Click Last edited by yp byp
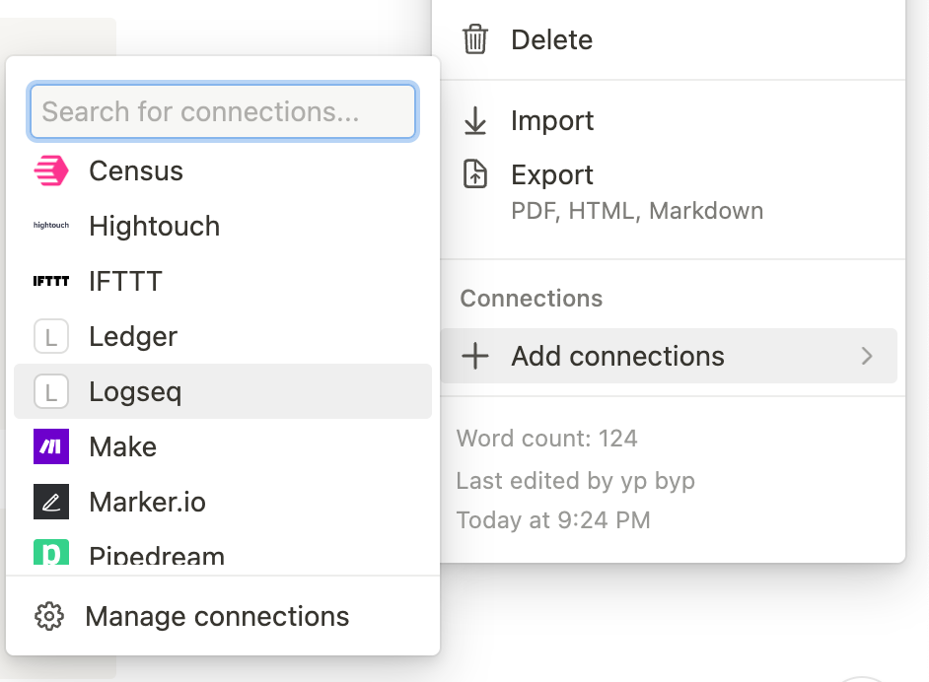Screen dimensions: 929x682 click(x=575, y=481)
